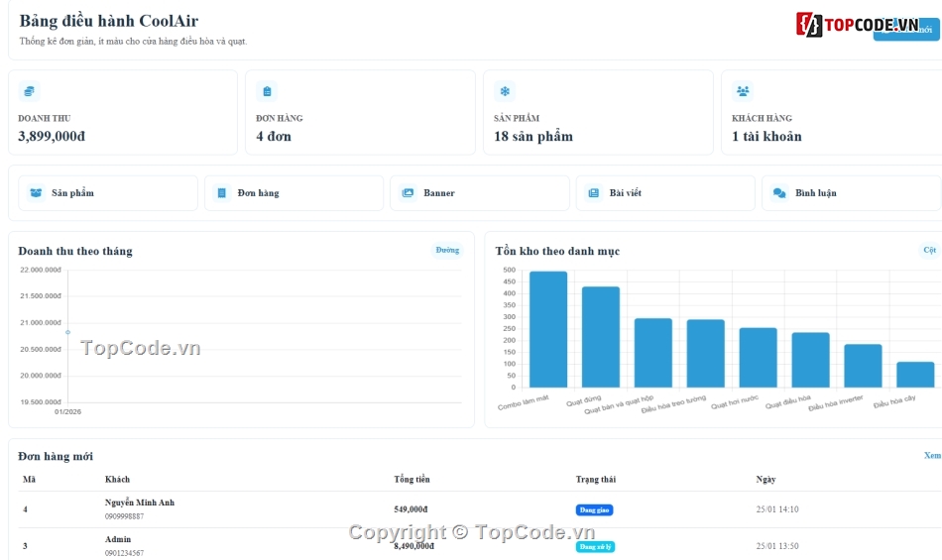
Task: Click the customers group icon
Action: pyautogui.click(x=743, y=91)
